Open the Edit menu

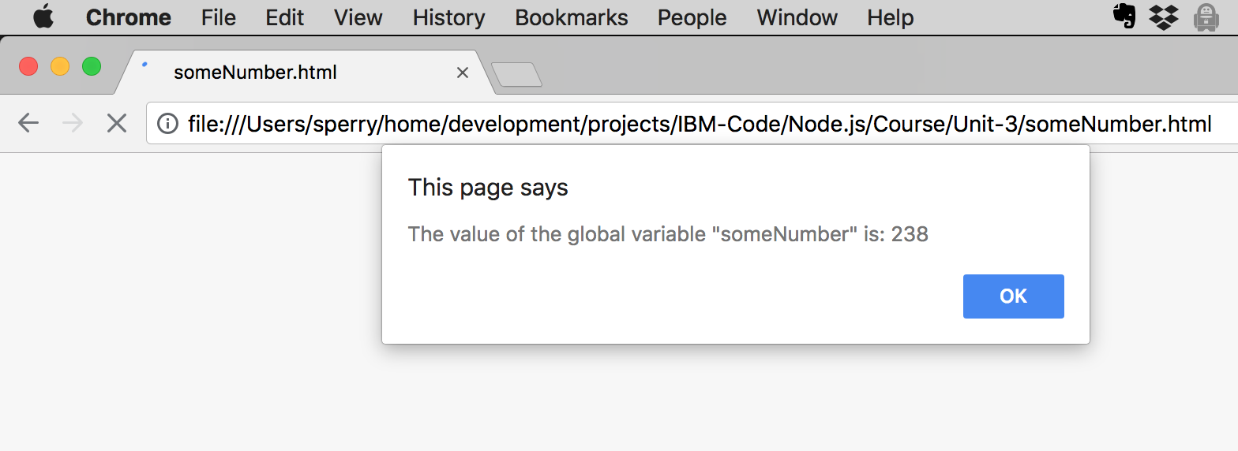(284, 17)
